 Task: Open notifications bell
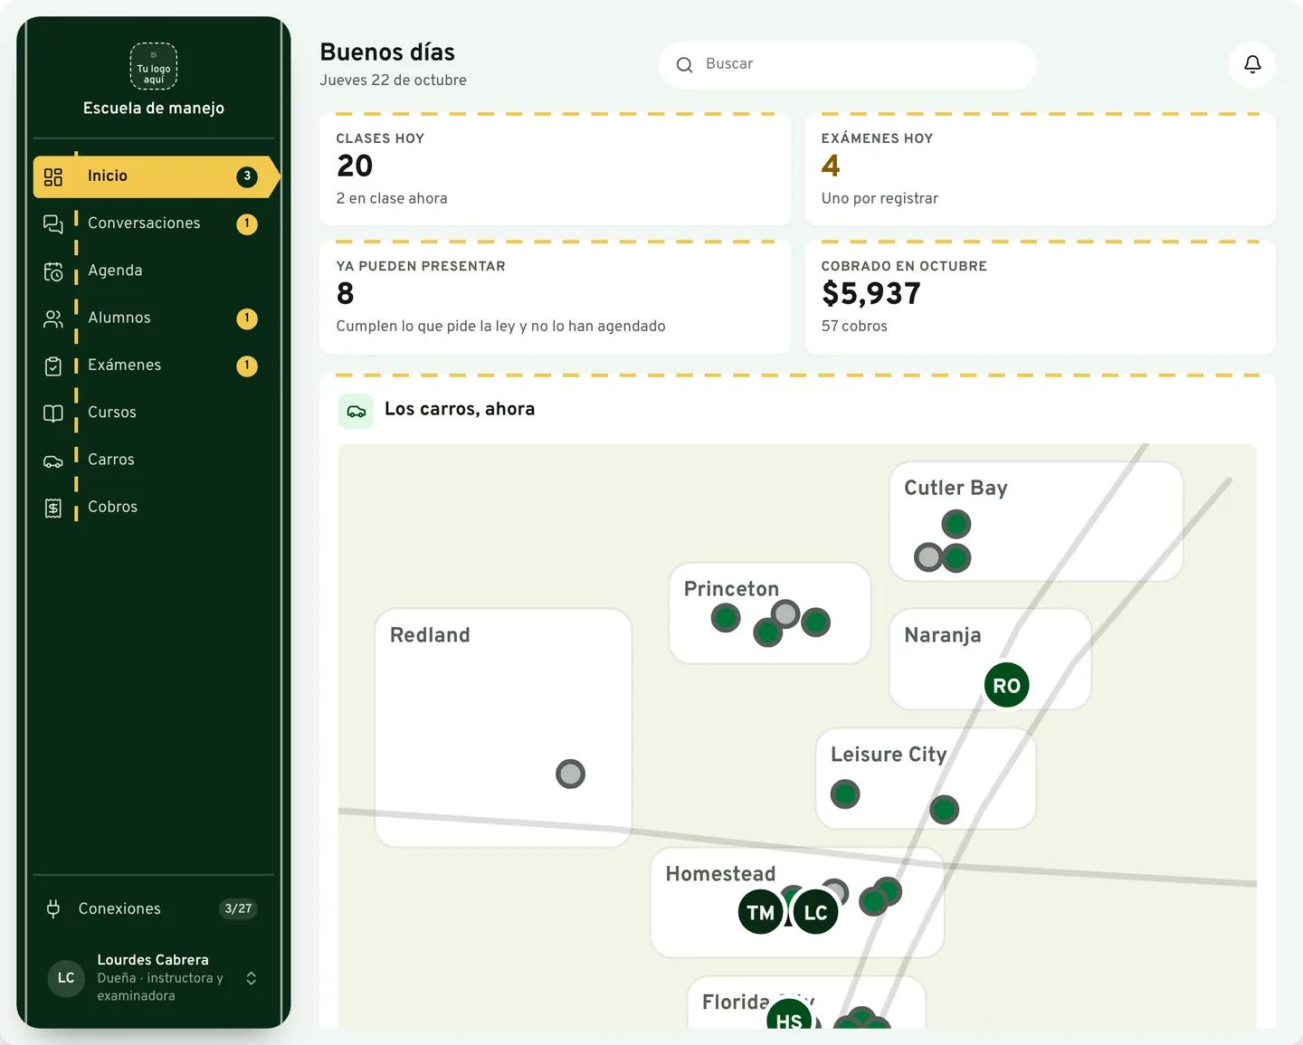(x=1252, y=64)
